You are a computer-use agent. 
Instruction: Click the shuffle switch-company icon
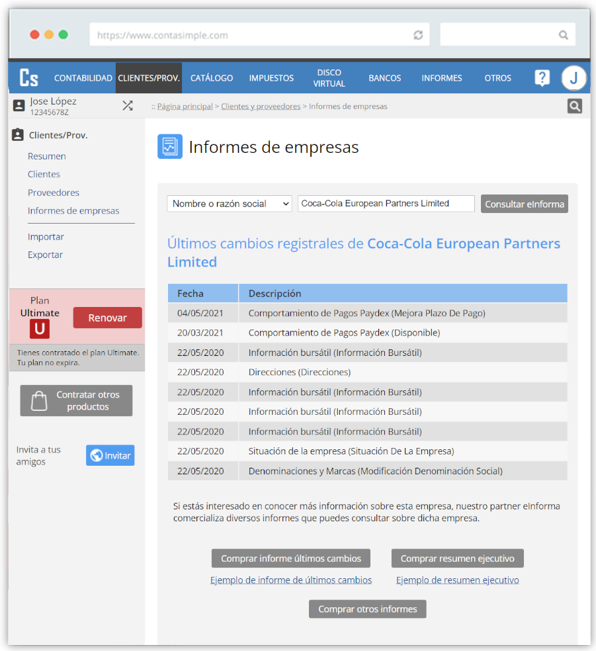click(x=128, y=106)
